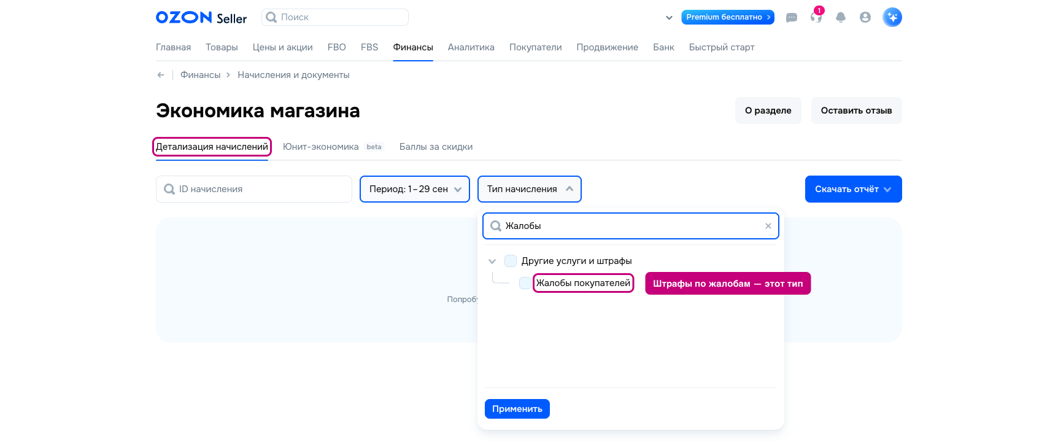Select the Финансы menu item
This screenshot has height=442, width=1058.
[x=413, y=47]
